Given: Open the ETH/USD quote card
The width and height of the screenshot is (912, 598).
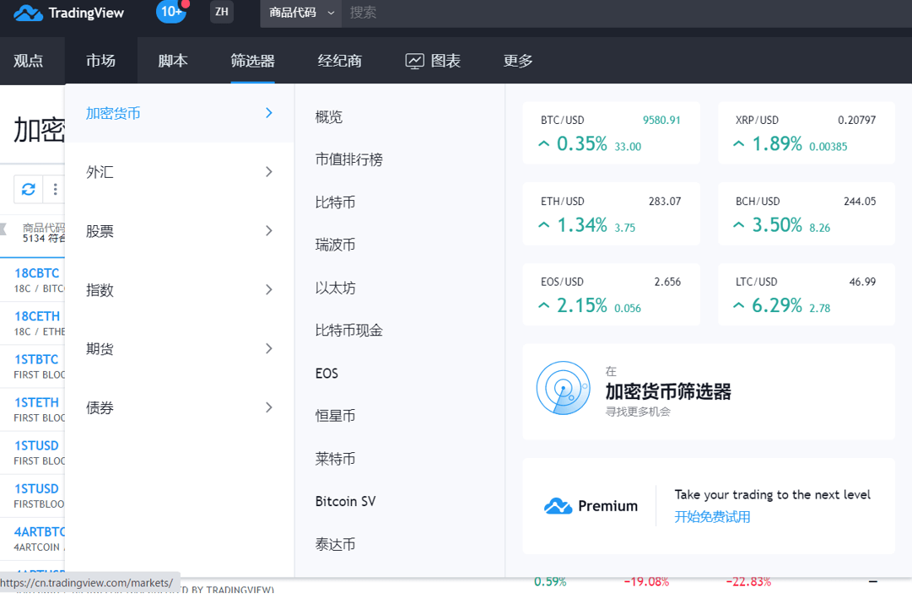Looking at the screenshot, I should click(x=611, y=214).
